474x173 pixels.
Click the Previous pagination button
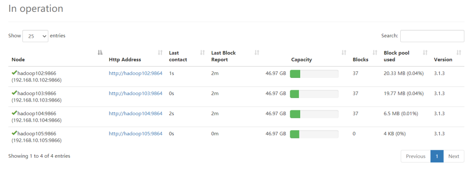coord(416,156)
